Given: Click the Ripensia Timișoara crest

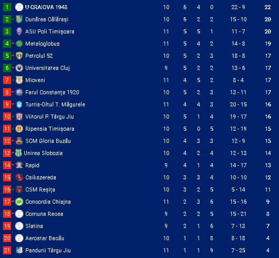Looking at the screenshot, I should click(19, 129).
